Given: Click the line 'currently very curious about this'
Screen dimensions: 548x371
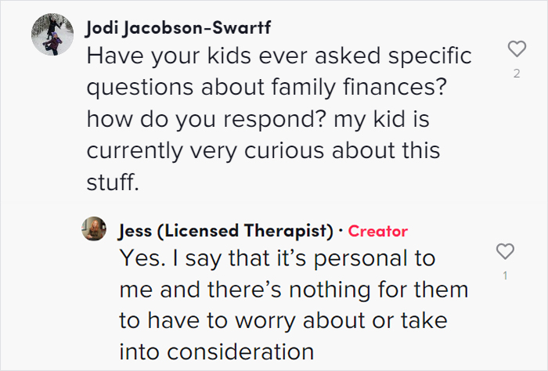Looking at the screenshot, I should tap(263, 151).
